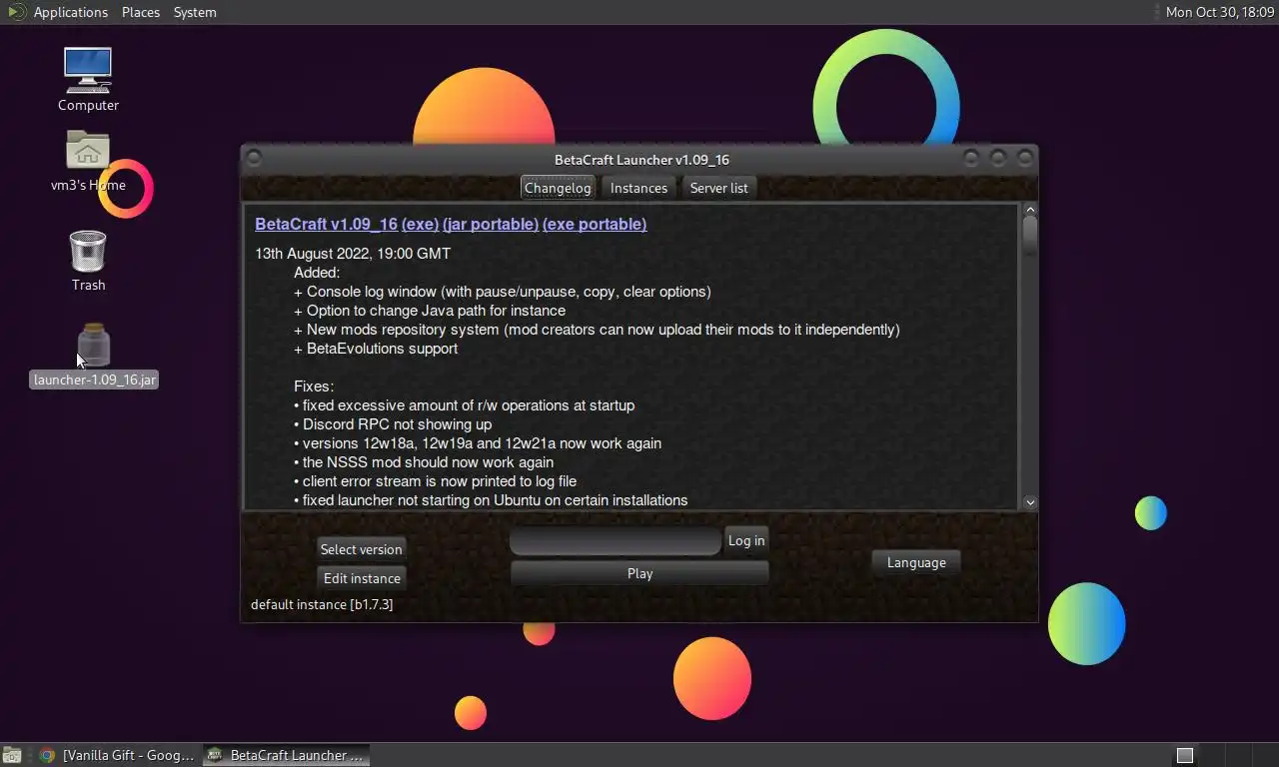Open the (exe portable) download link
1279x767 pixels.
pyautogui.click(x=595, y=224)
